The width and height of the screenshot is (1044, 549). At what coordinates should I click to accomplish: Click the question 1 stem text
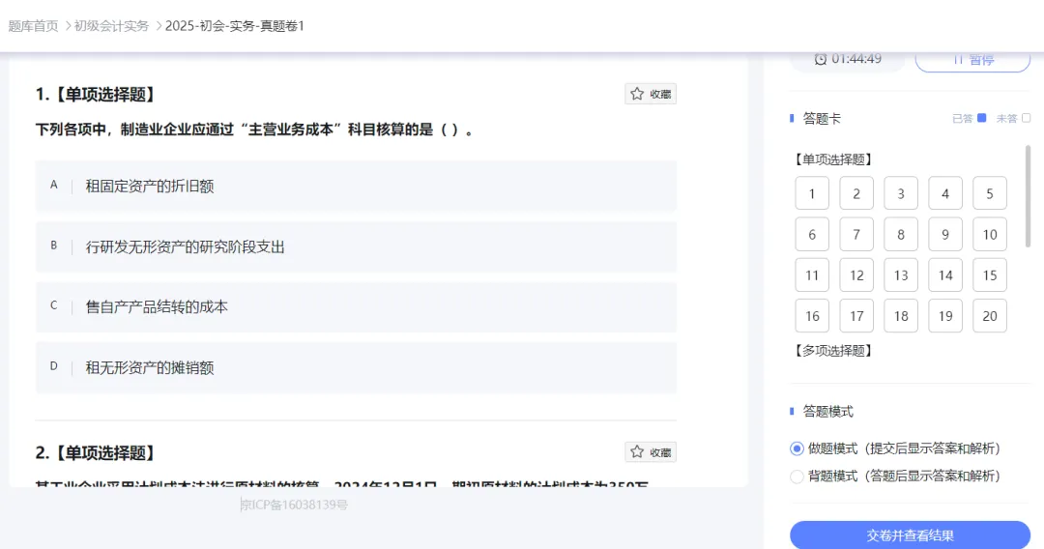tap(255, 130)
